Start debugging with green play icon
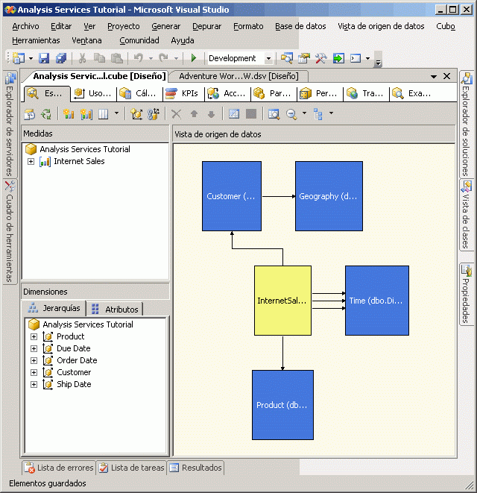Viewport: 477px width, 493px height. point(194,58)
